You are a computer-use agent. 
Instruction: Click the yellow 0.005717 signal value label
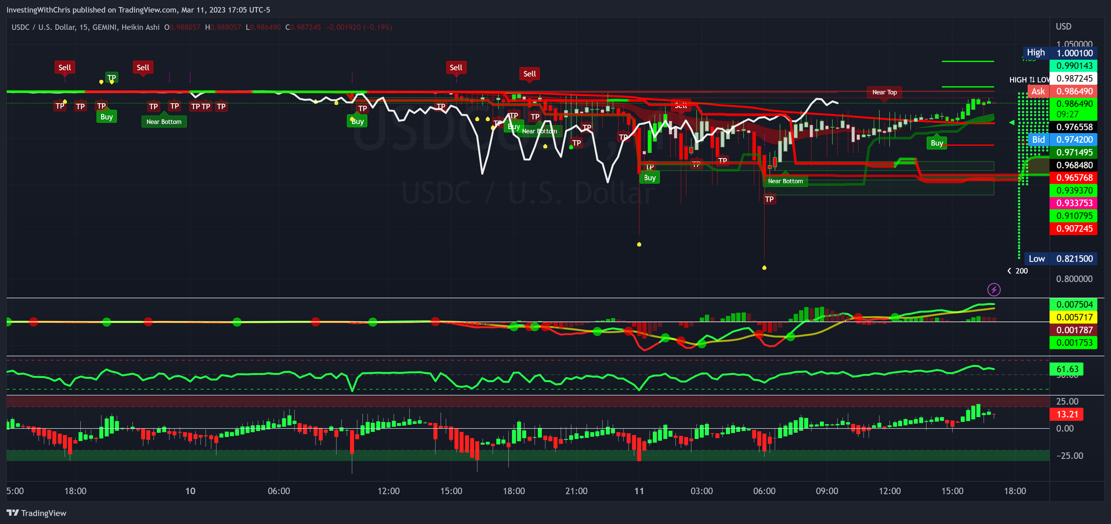coord(1073,317)
